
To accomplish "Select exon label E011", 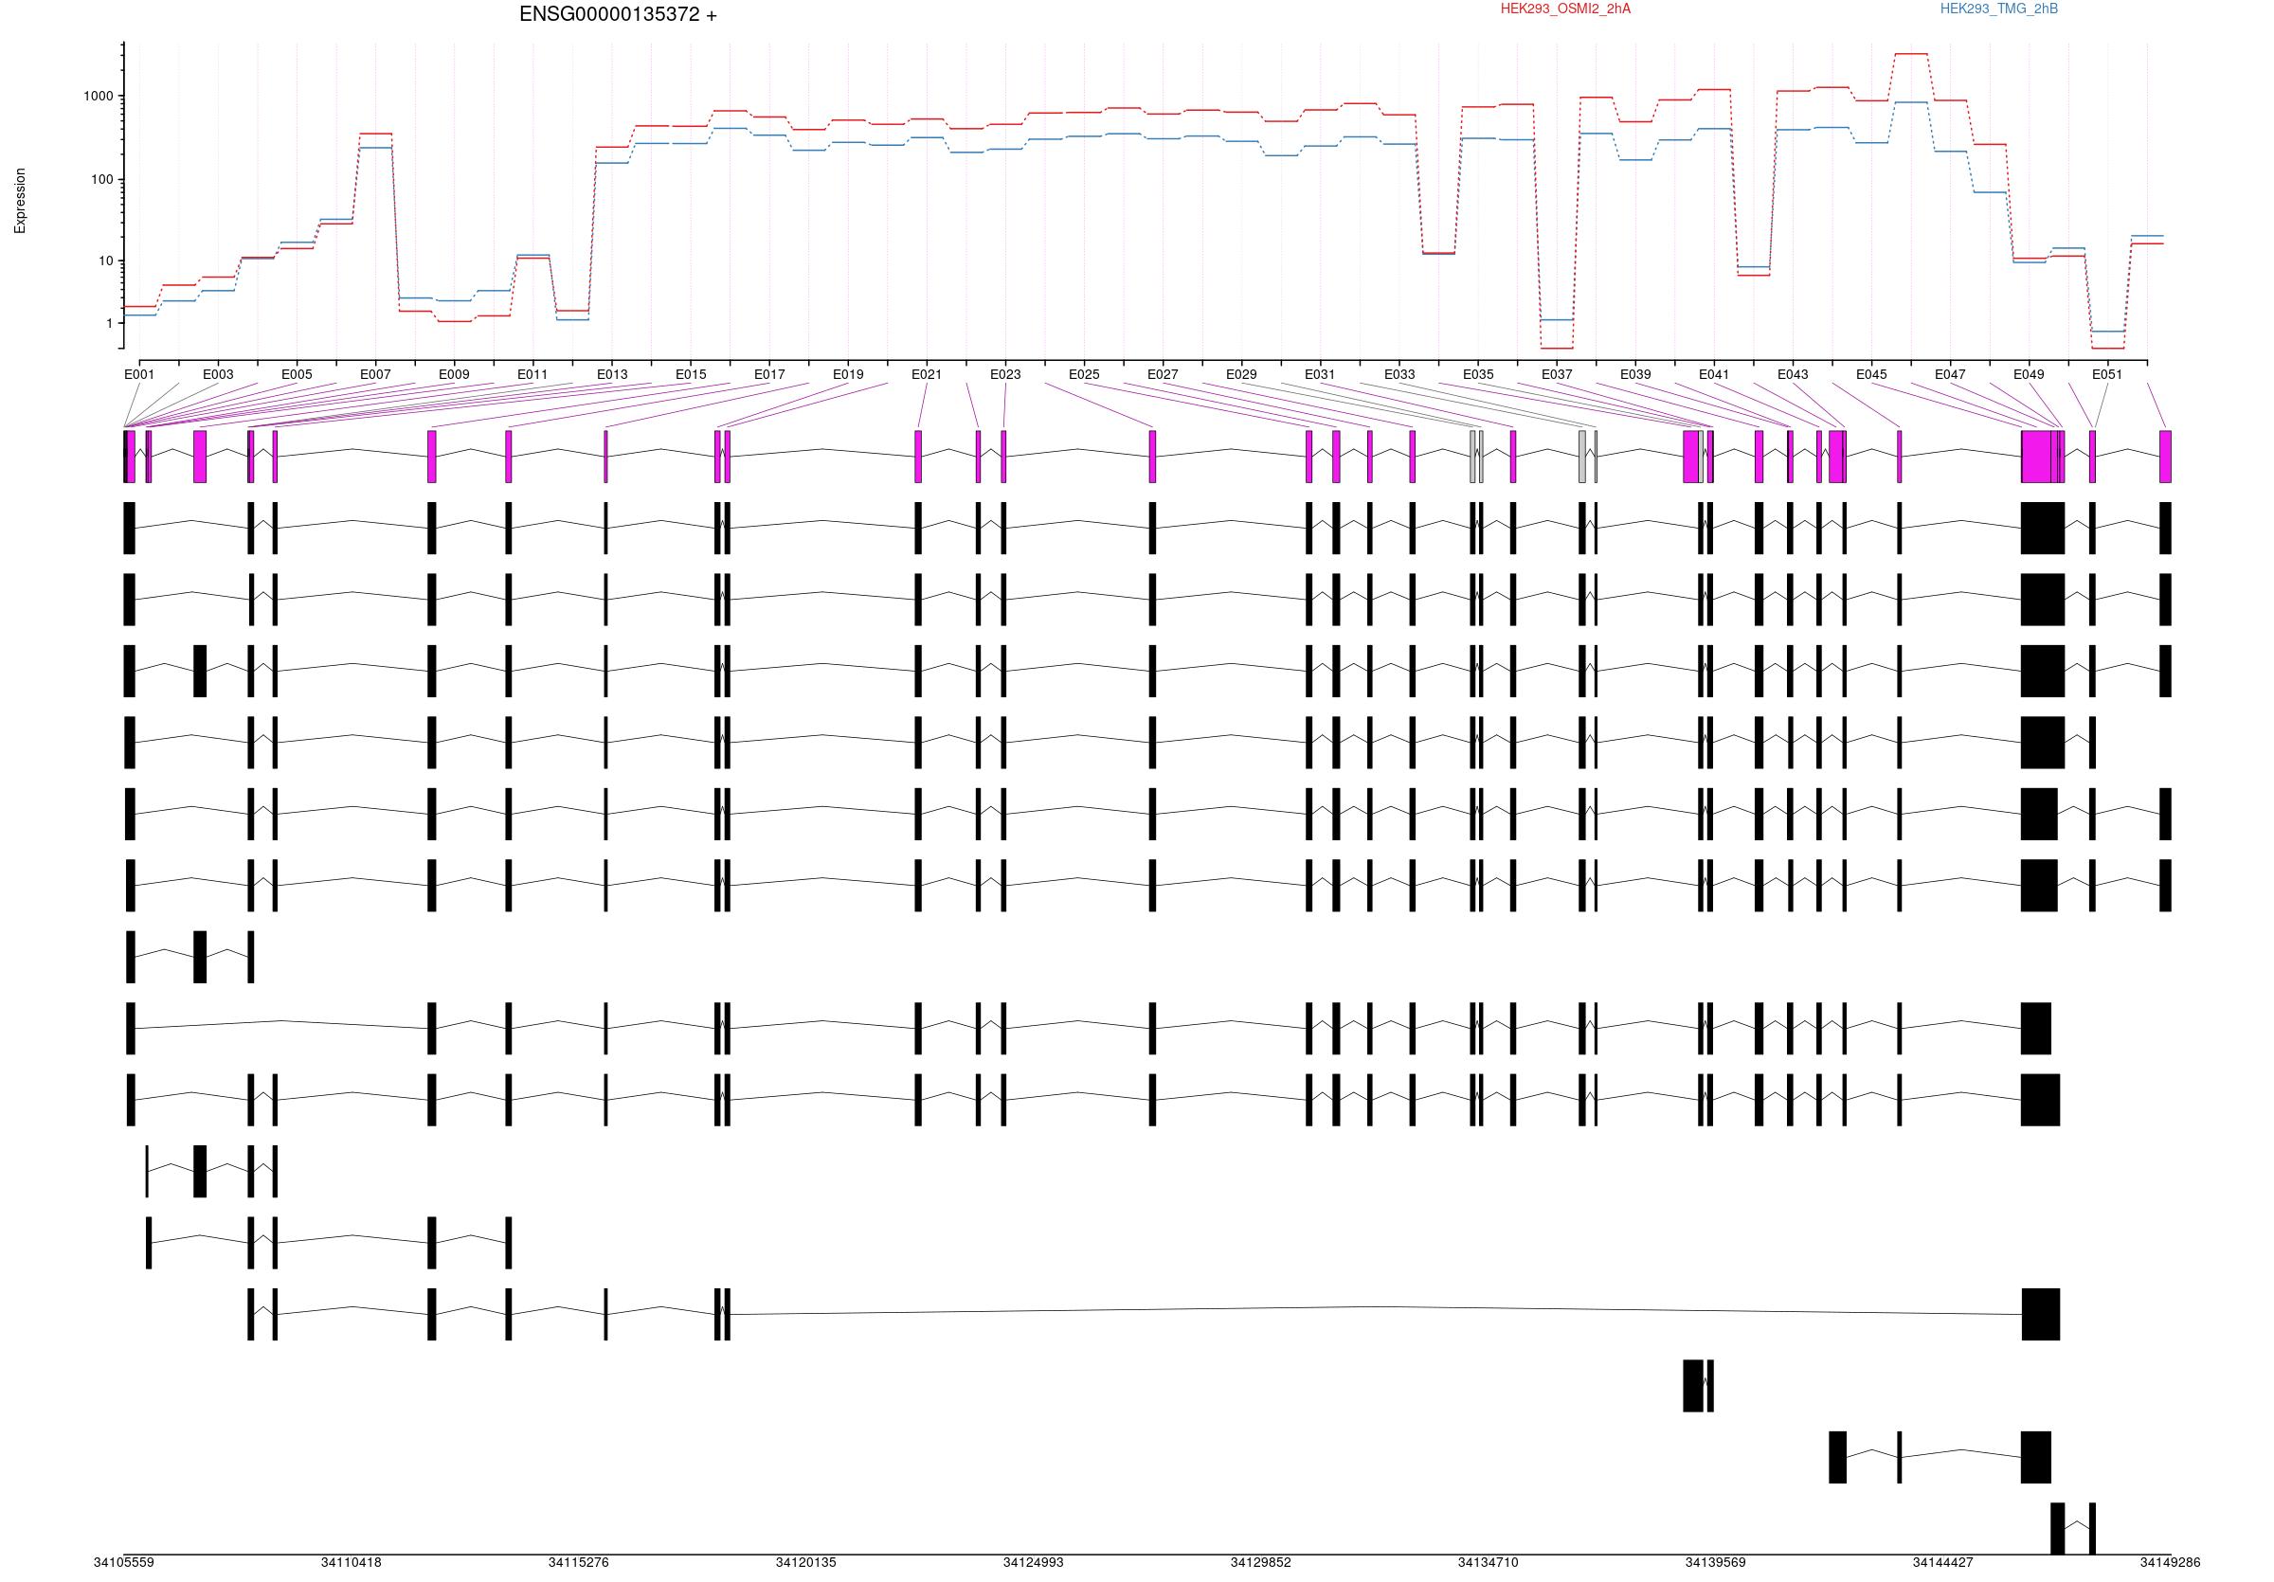I will click(532, 374).
